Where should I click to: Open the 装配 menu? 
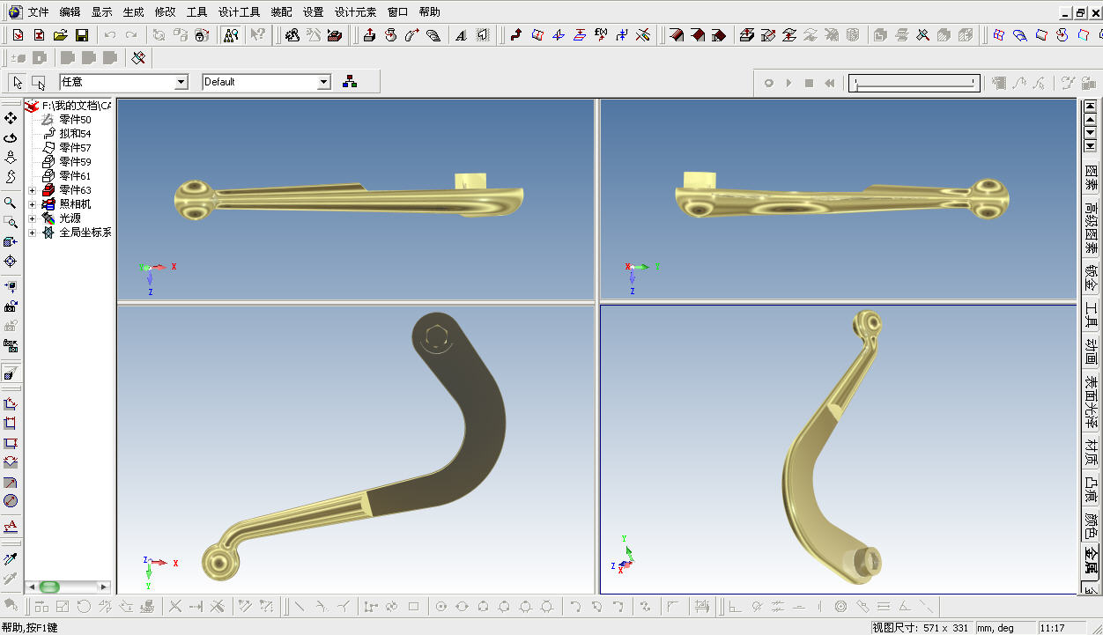coord(281,12)
